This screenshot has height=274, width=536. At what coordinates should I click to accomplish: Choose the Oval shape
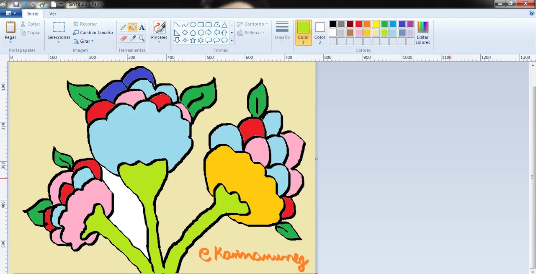pyautogui.click(x=193, y=25)
